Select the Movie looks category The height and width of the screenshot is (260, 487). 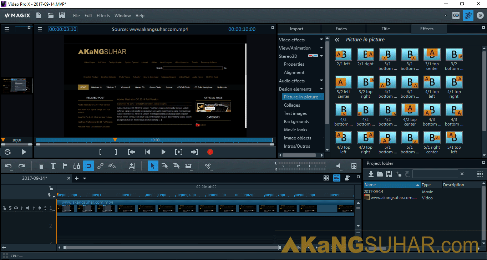click(x=295, y=129)
